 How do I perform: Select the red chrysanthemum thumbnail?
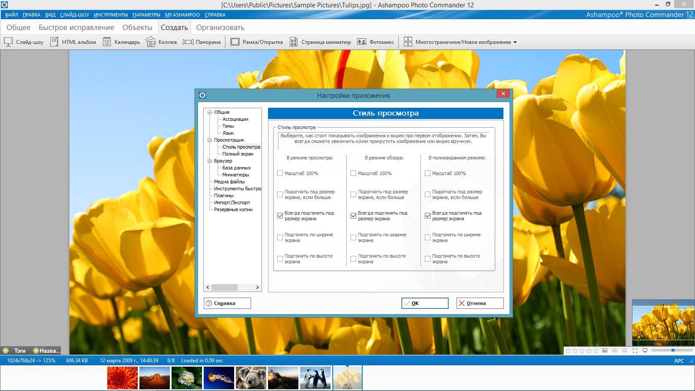point(122,378)
